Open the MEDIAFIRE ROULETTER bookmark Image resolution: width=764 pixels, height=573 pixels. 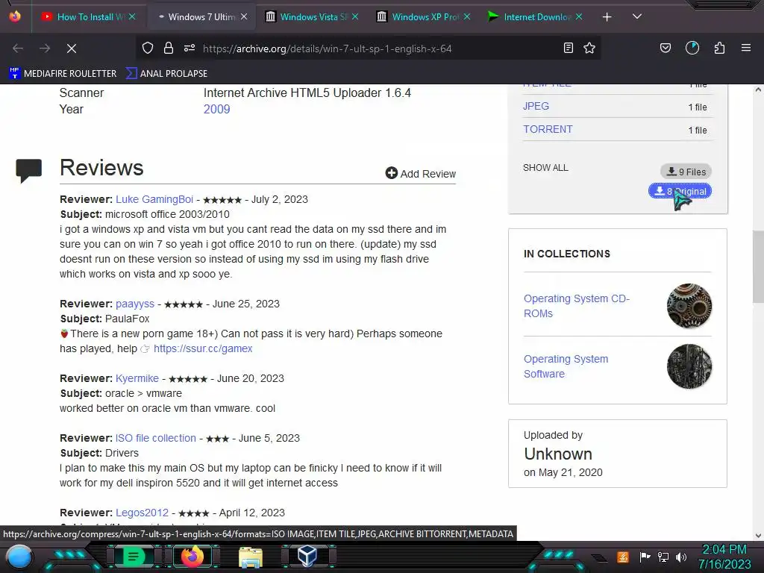(63, 74)
